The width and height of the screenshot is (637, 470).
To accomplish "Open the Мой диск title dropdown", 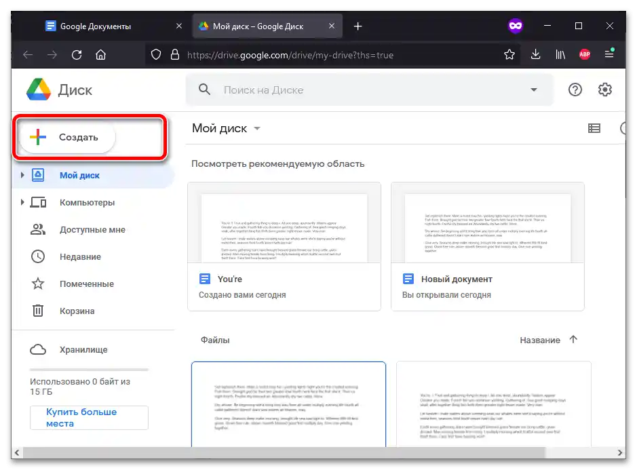I will (256, 128).
